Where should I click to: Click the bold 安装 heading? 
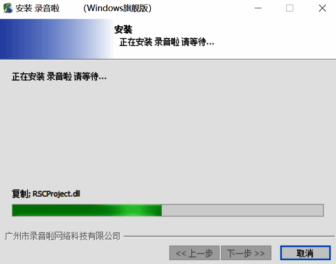pyautogui.click(x=123, y=29)
